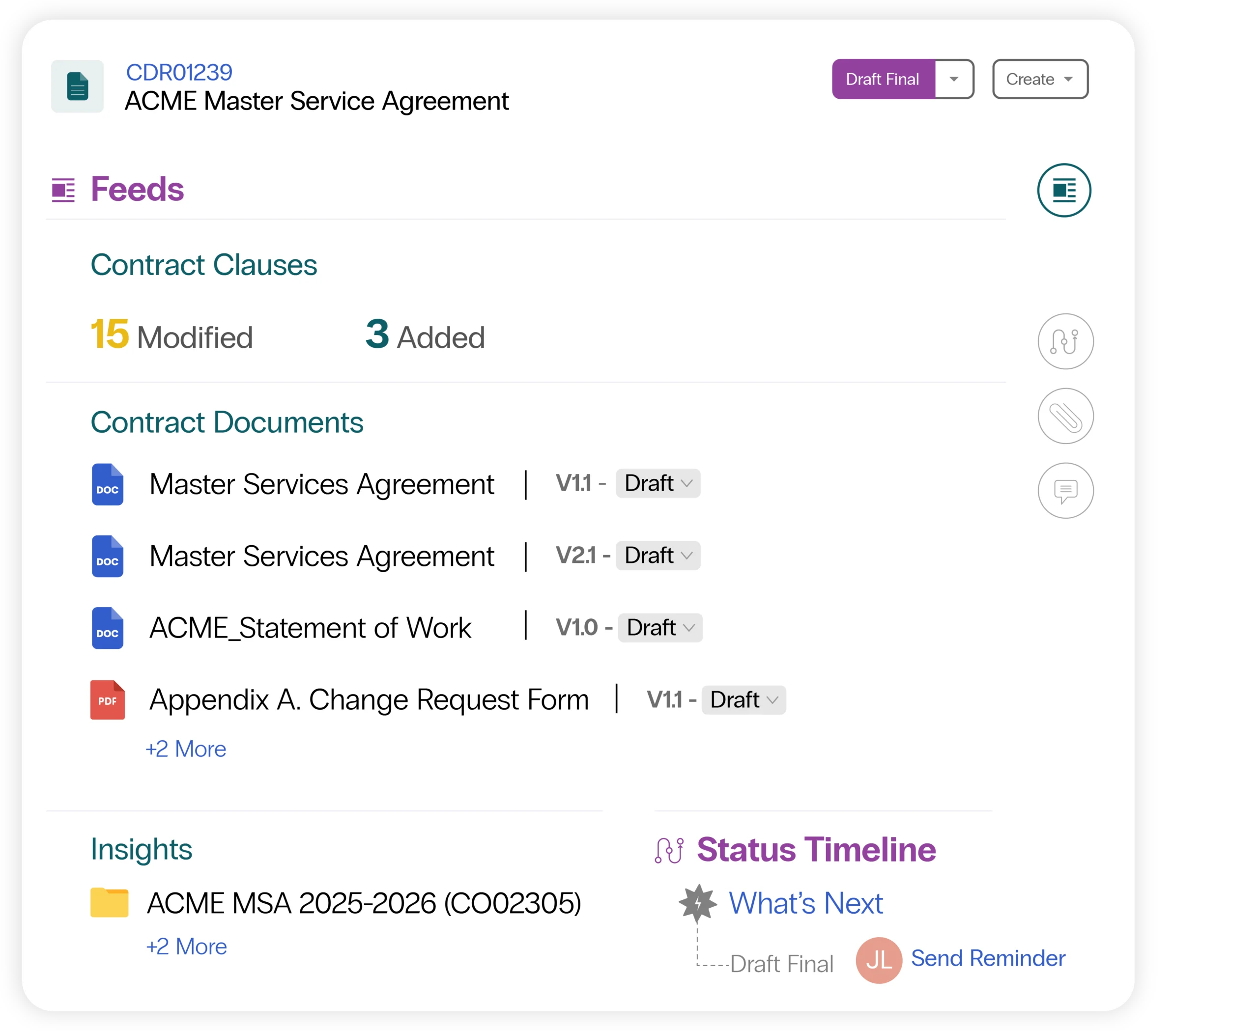The image size is (1258, 1031).
Task: Click the PDF icon for Appendix A
Action: (108, 699)
